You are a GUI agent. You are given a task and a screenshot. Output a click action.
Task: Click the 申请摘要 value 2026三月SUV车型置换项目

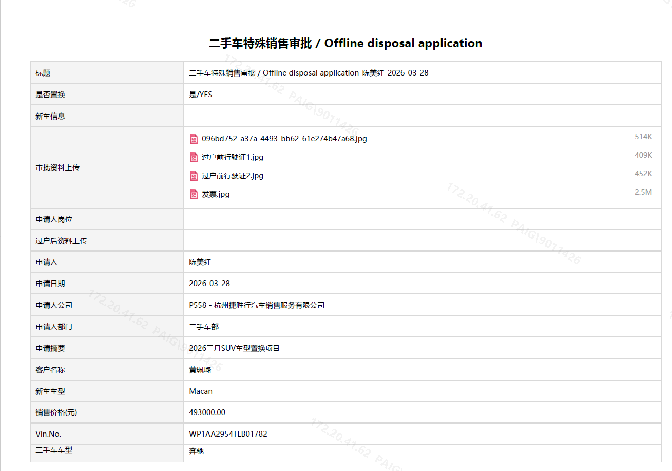[234, 348]
